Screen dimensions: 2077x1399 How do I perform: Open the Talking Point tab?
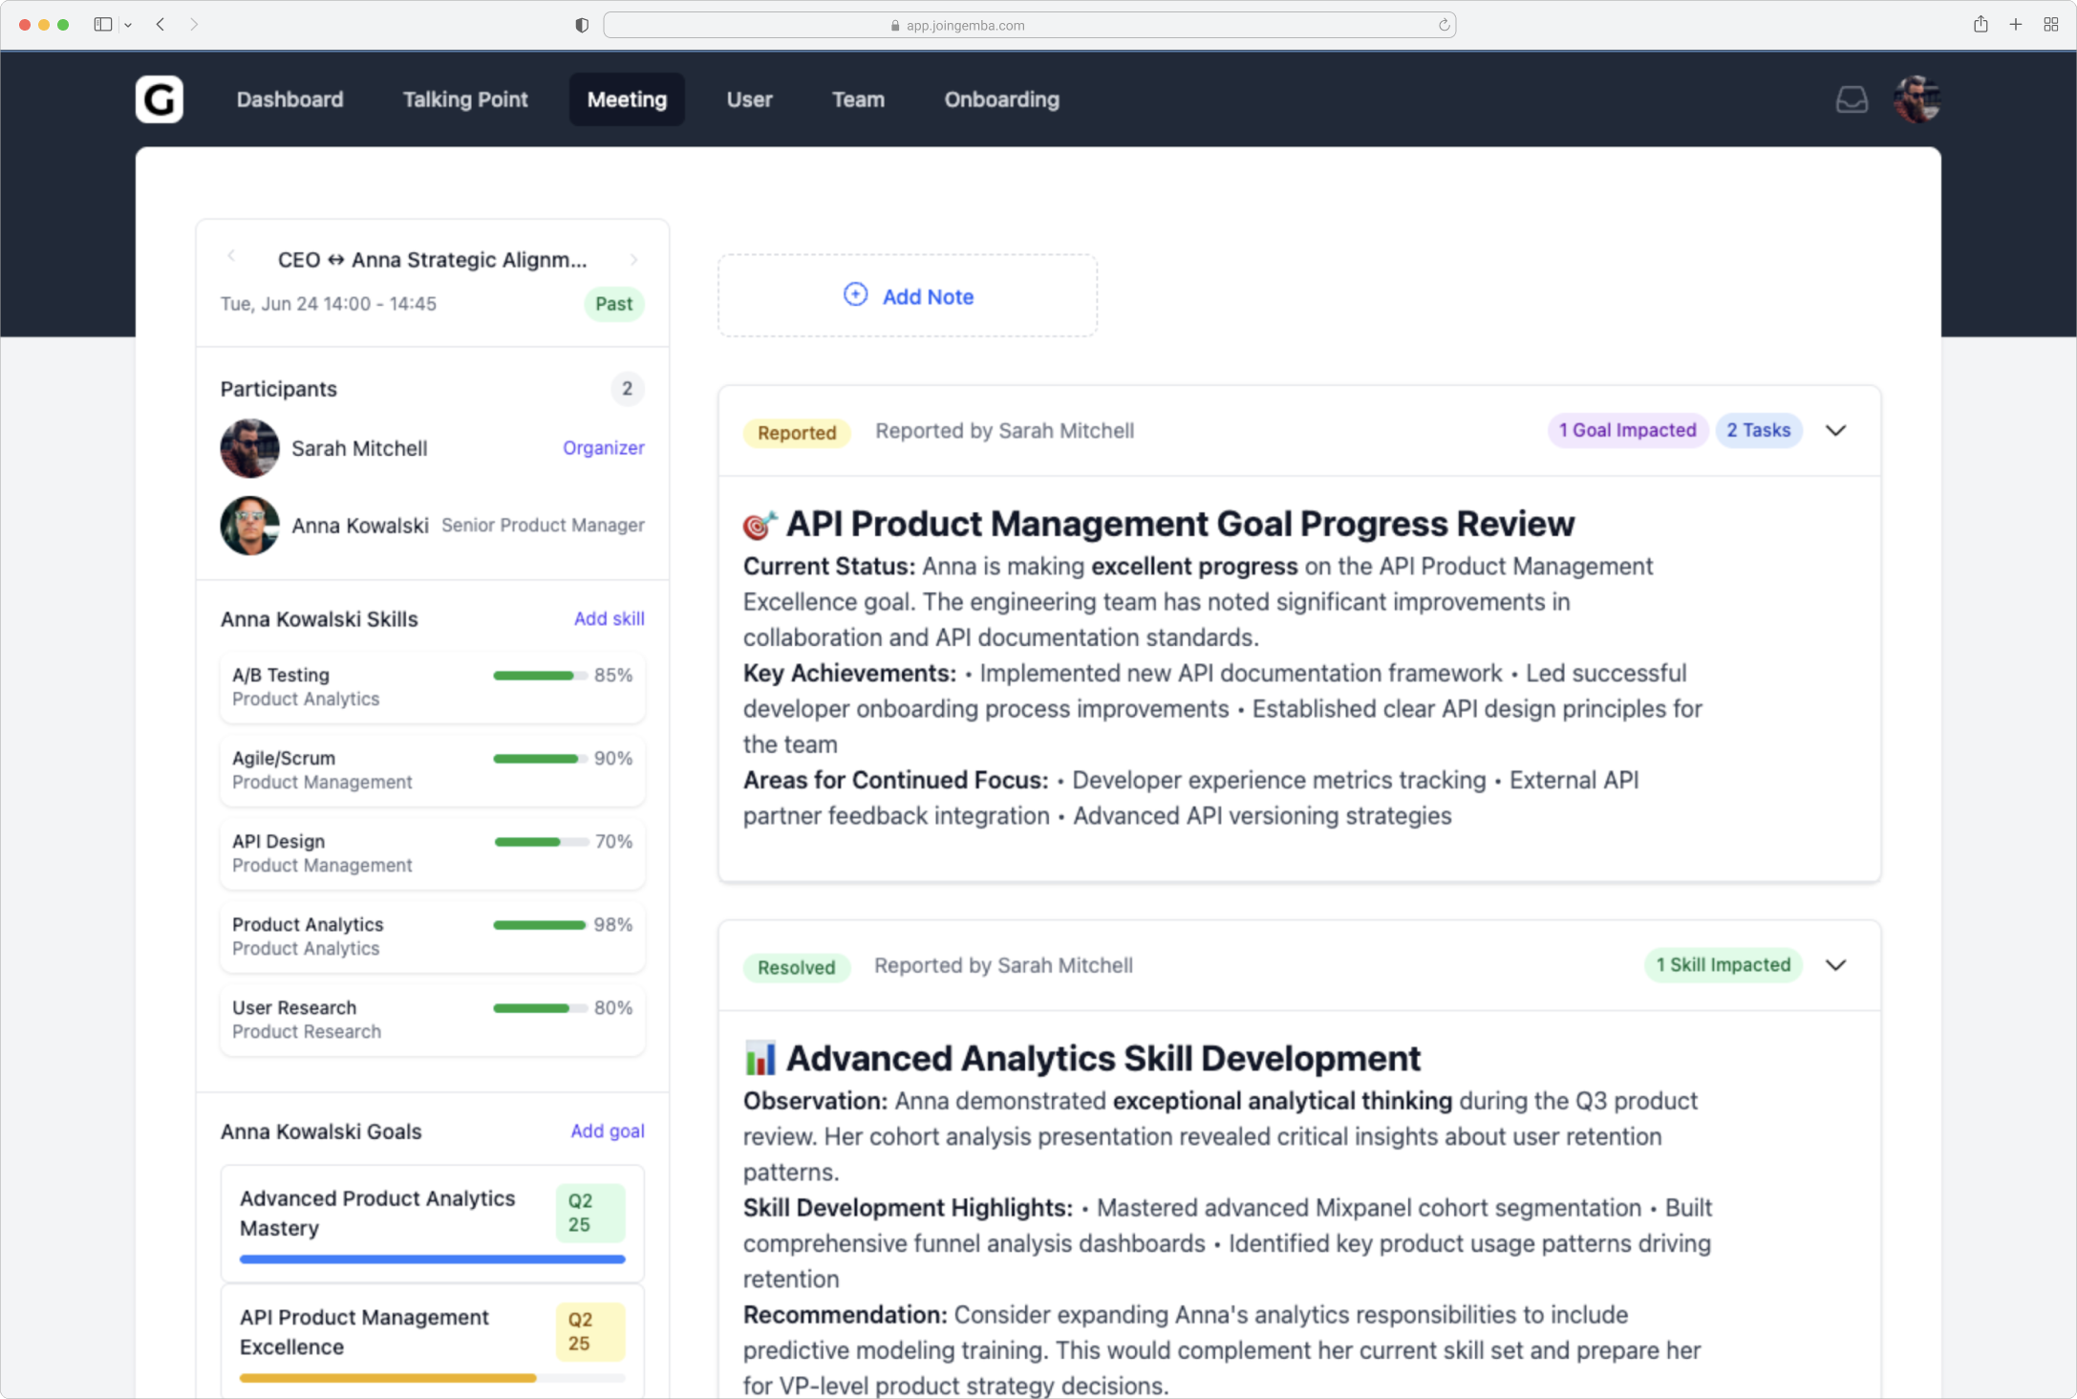pyautogui.click(x=464, y=99)
